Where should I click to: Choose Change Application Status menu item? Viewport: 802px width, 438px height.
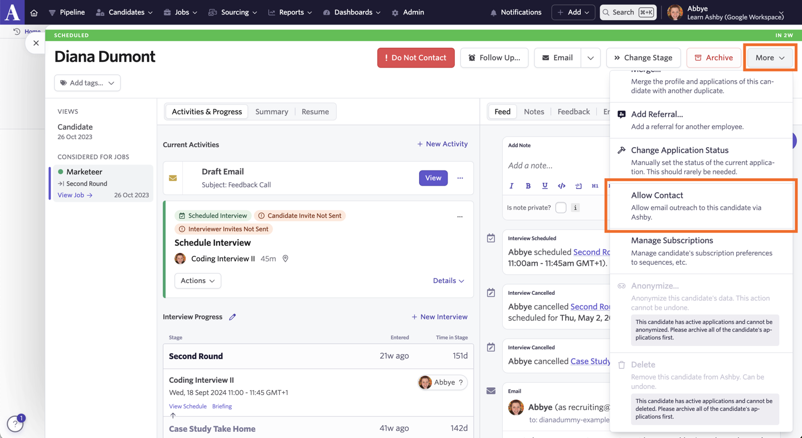(x=701, y=160)
